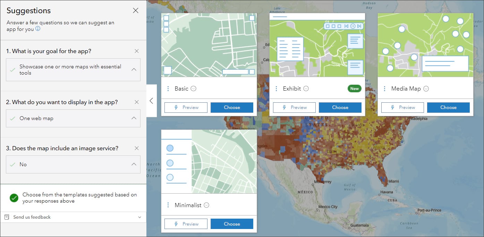
Task: Click the 'Minimalist' template name
Action: click(188, 205)
